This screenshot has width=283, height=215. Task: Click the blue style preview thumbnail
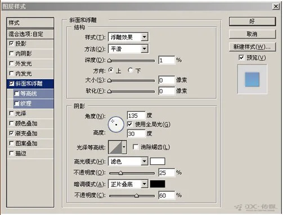252,79
